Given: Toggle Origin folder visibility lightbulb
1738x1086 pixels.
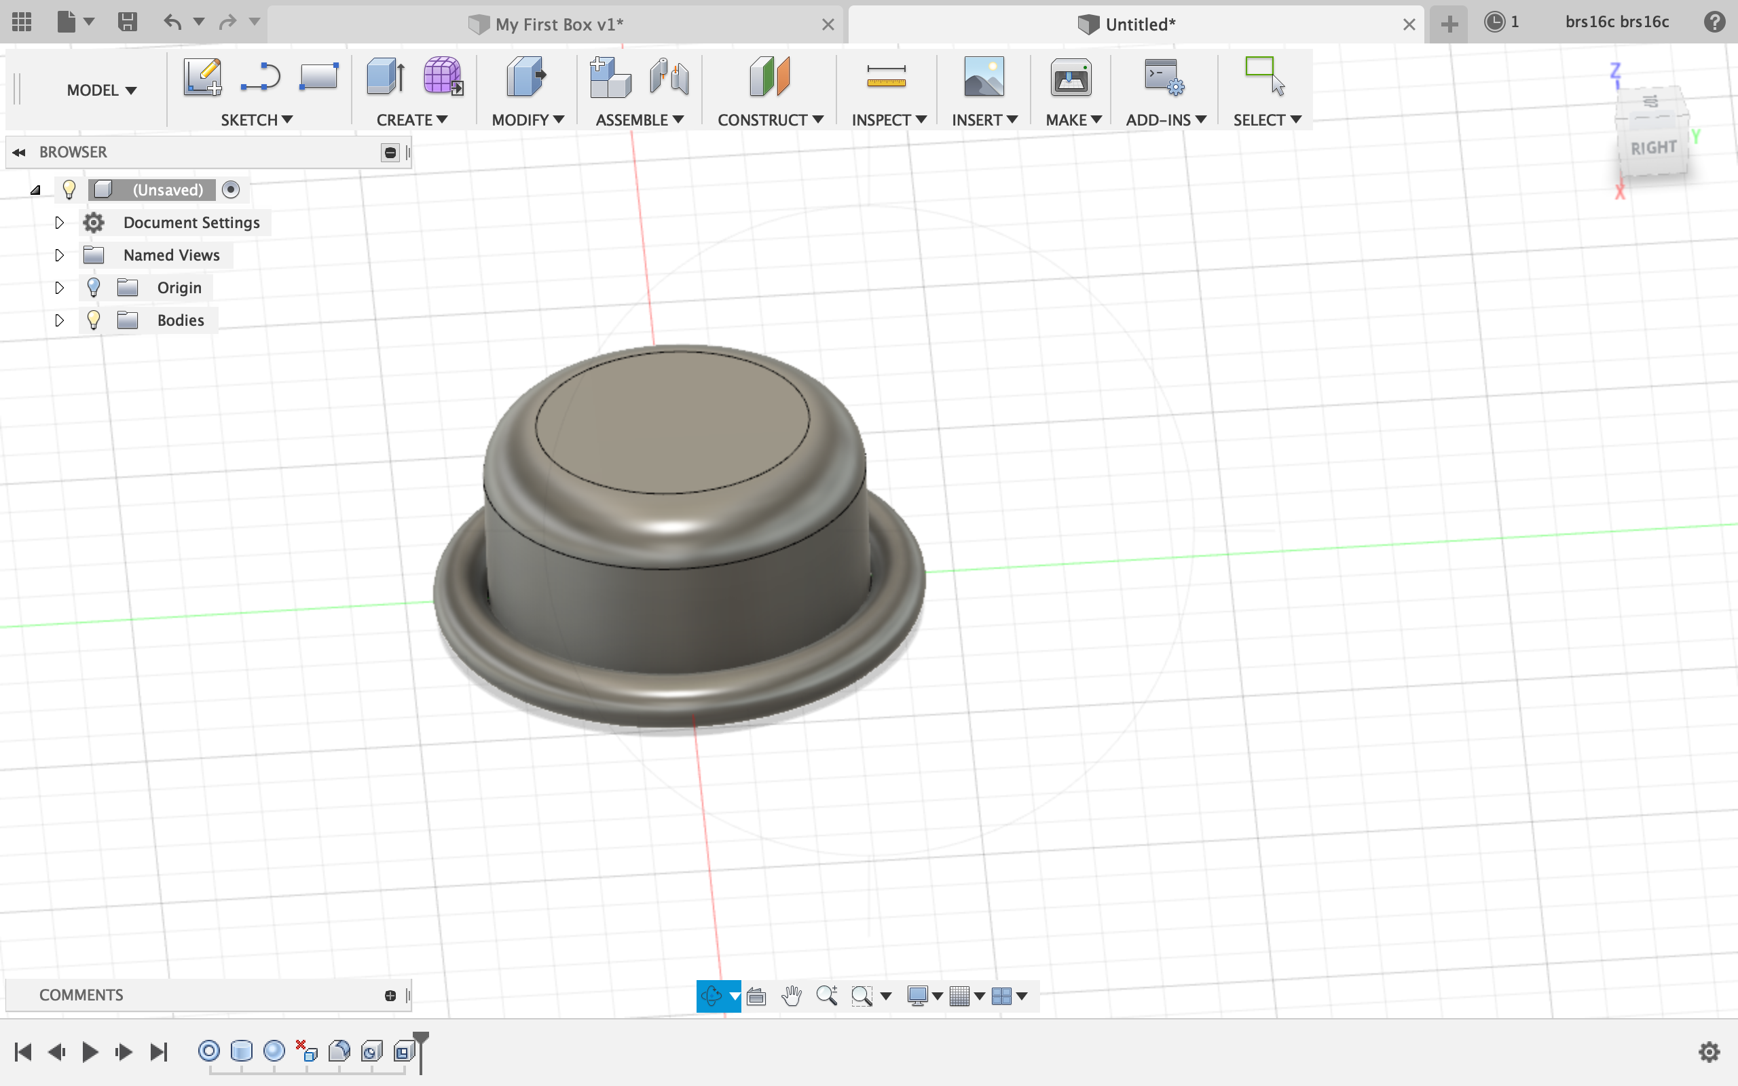Looking at the screenshot, I should click(94, 288).
